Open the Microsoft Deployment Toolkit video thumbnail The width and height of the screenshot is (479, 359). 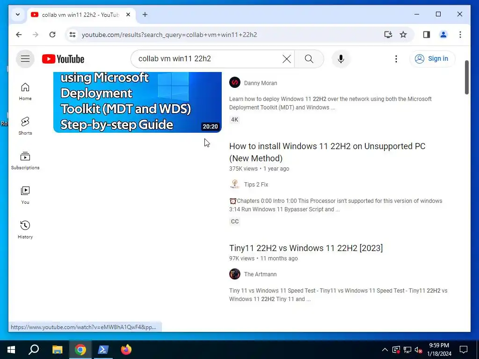point(137,102)
